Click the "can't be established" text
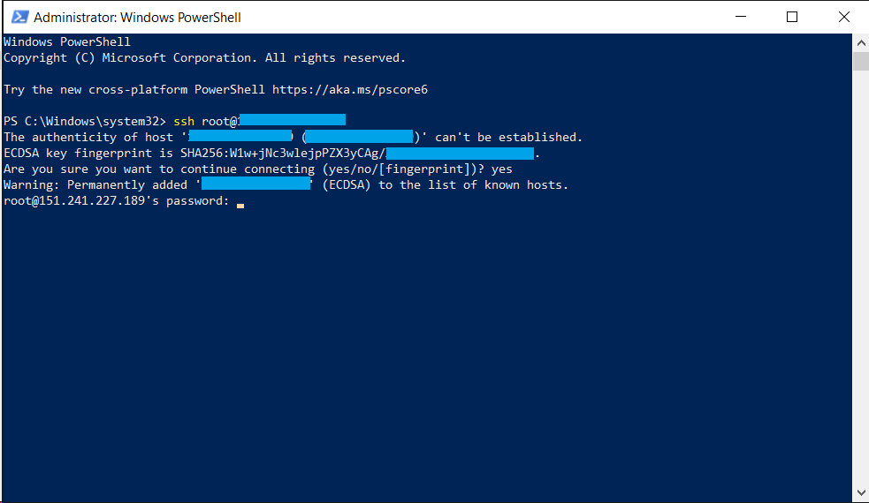869x503 pixels. [508, 138]
